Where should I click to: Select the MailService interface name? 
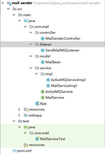tap(55, 98)
